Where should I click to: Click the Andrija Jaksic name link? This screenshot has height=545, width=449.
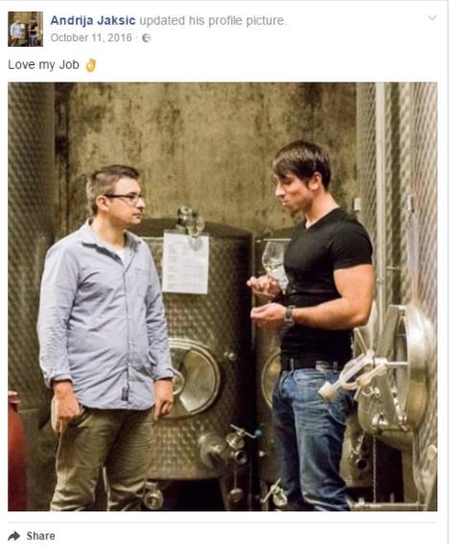point(93,20)
